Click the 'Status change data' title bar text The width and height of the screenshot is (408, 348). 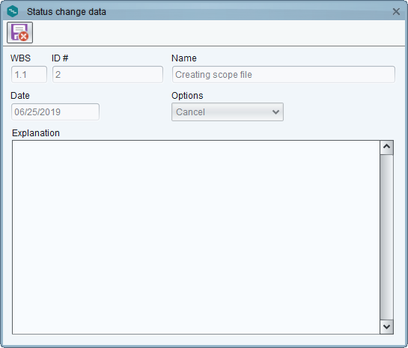pyautogui.click(x=67, y=12)
